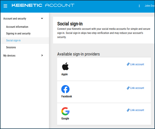Open the hamburger navigation menu
The image size is (155, 129).
pyautogui.click(x=5, y=6)
